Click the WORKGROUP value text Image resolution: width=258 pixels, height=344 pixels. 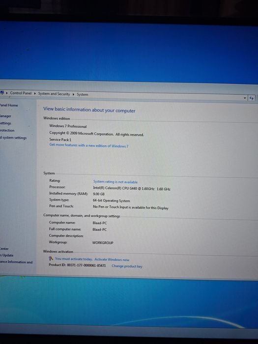pyautogui.click(x=103, y=243)
